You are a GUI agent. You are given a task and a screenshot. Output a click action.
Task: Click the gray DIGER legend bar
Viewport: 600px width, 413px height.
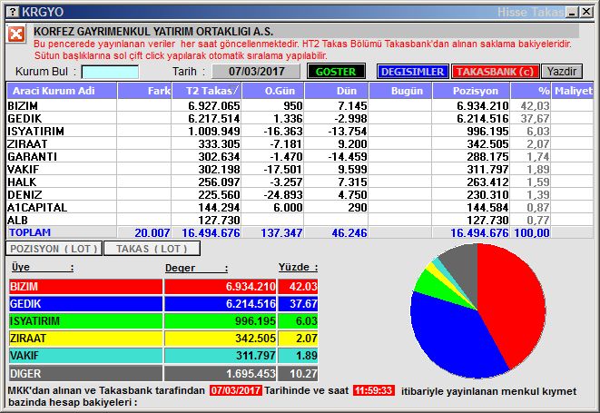(x=85, y=373)
